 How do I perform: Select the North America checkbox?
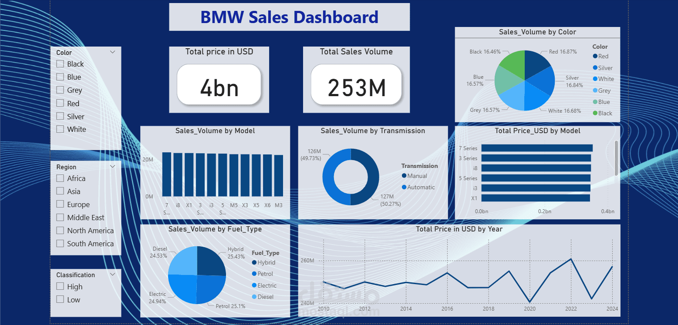coord(60,231)
